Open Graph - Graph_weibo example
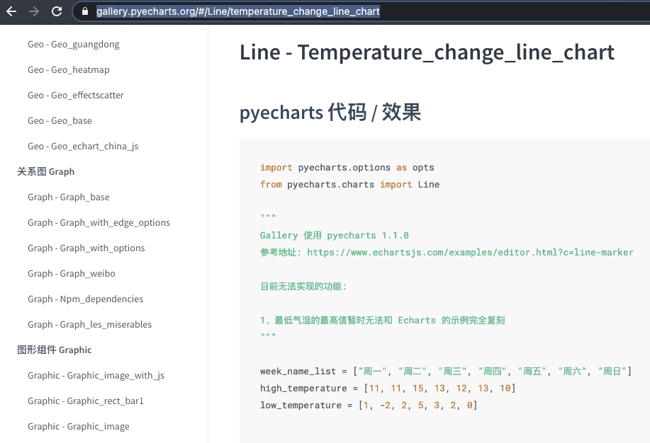Viewport: 650px width, 443px height. 72,274
